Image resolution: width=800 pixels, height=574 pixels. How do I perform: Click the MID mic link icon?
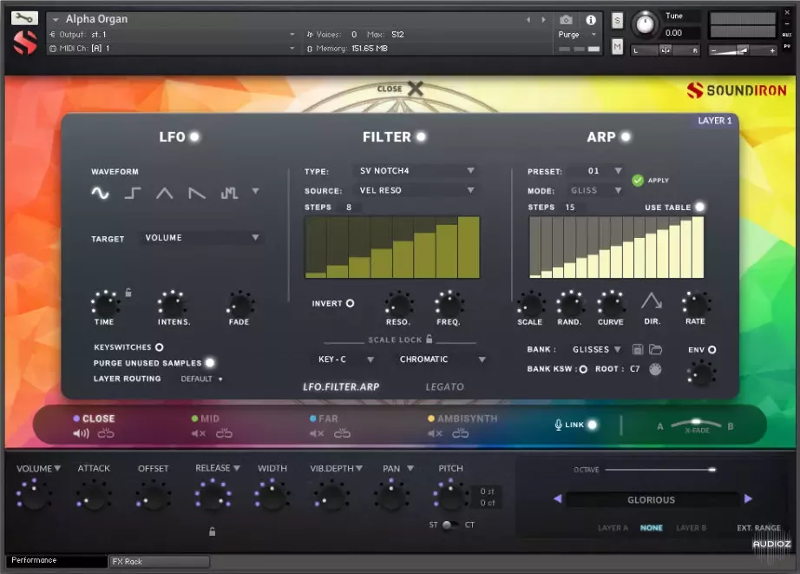coord(224,433)
